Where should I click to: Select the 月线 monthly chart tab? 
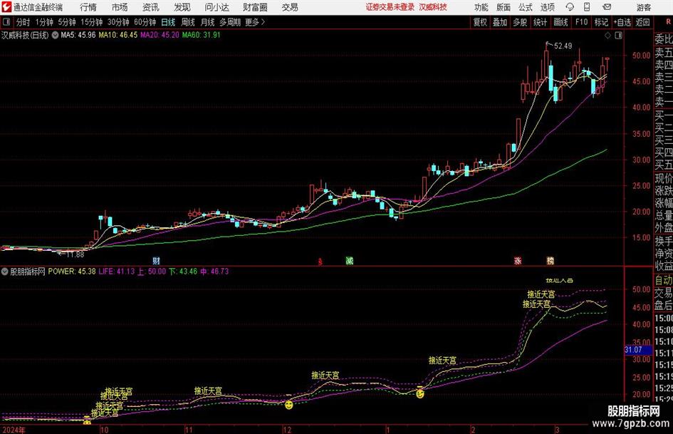click(x=208, y=22)
